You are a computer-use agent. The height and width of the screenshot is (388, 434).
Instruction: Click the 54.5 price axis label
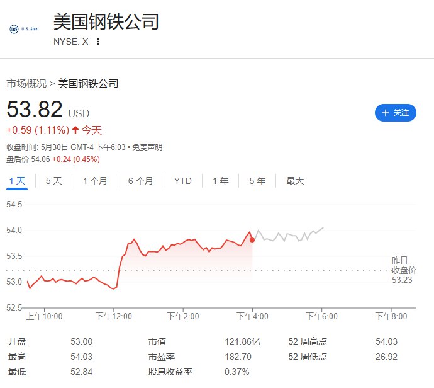[x=14, y=205]
